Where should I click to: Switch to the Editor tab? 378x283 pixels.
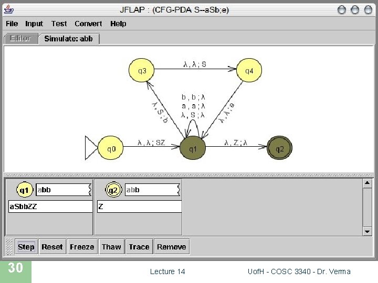click(x=20, y=38)
